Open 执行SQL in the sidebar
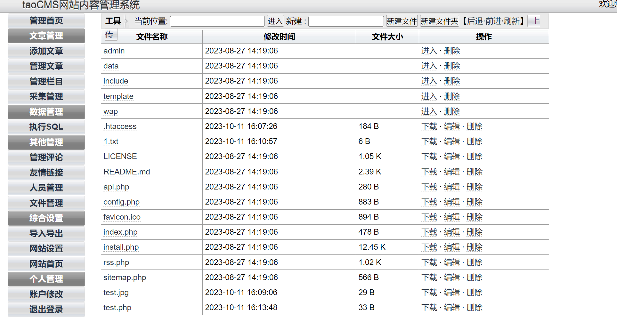Image resolution: width=617 pixels, height=322 pixels. pyautogui.click(x=46, y=127)
